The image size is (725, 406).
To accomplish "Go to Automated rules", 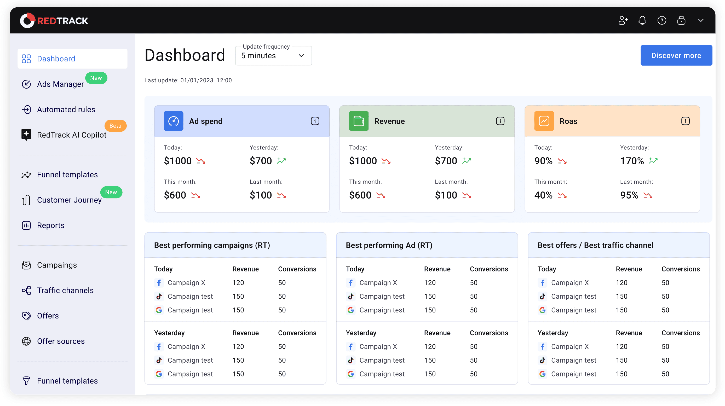I will click(66, 109).
